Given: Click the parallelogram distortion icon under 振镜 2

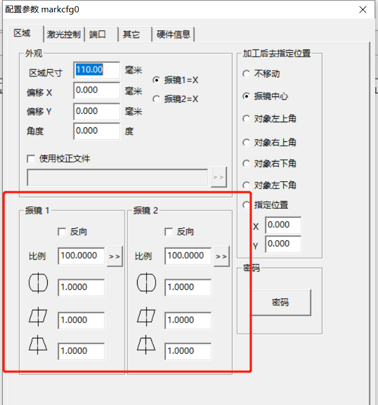Looking at the screenshot, I should [147, 317].
